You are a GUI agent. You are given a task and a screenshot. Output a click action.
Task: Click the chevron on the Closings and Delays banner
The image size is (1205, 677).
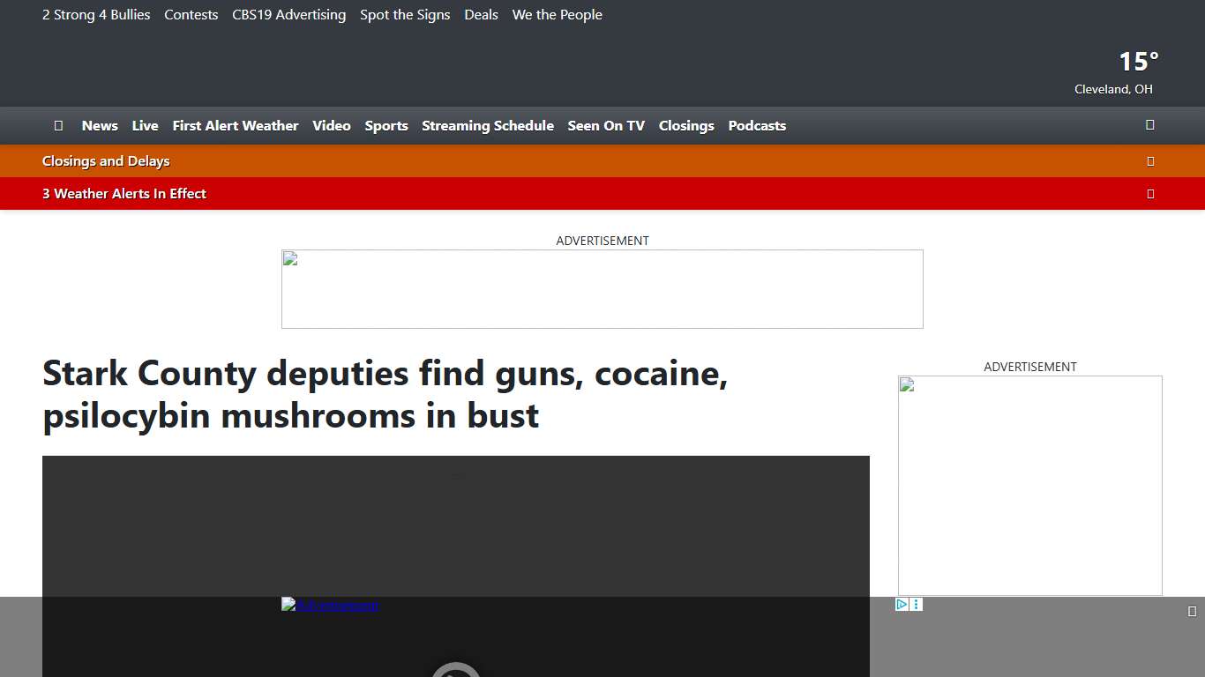(x=1150, y=160)
